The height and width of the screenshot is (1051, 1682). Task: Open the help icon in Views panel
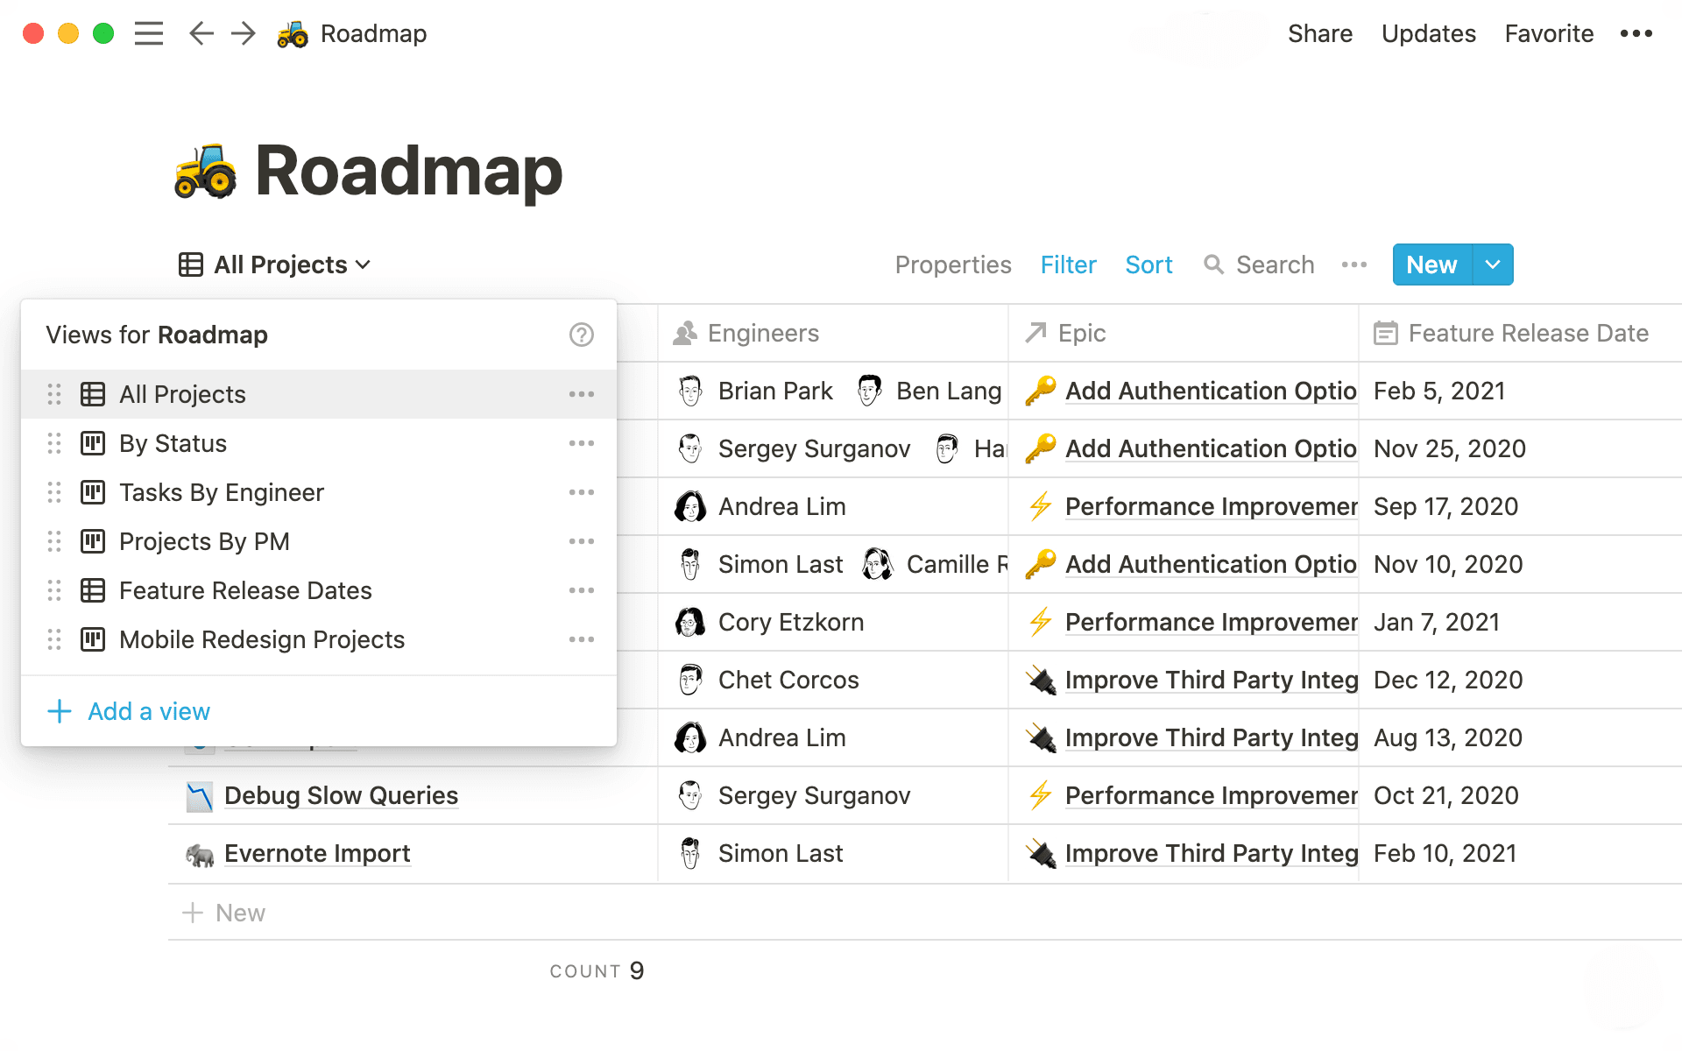point(581,335)
